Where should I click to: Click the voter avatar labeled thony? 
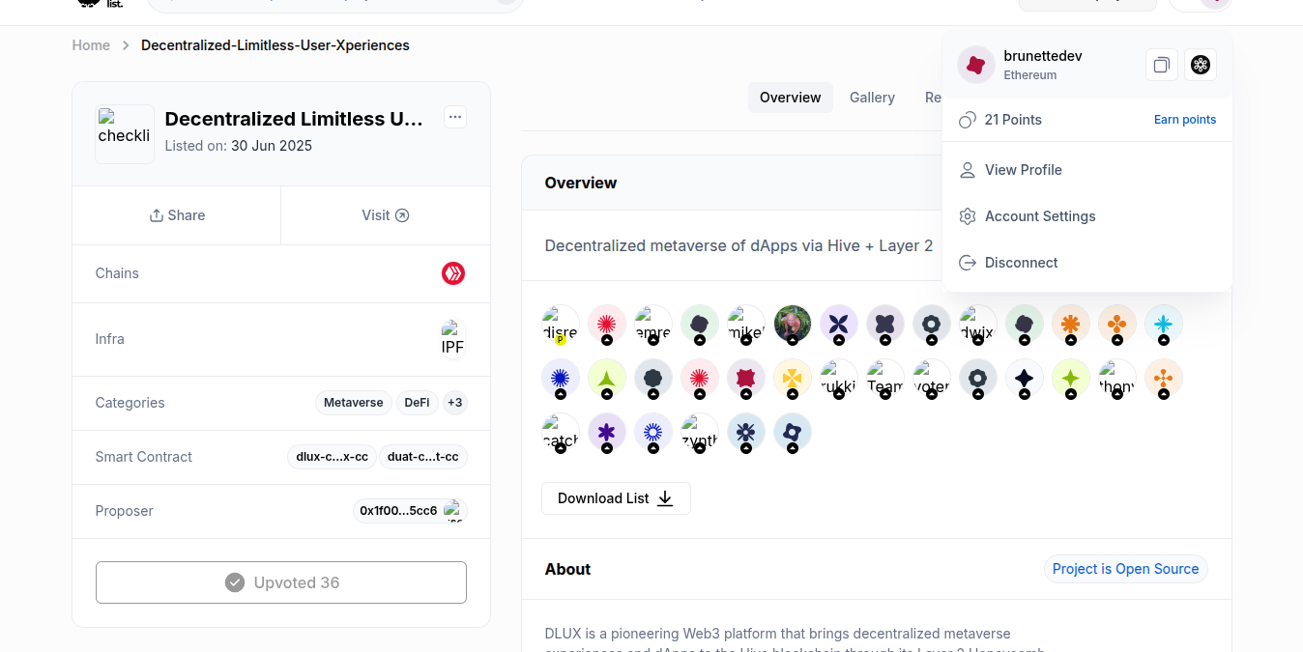pos(1117,378)
